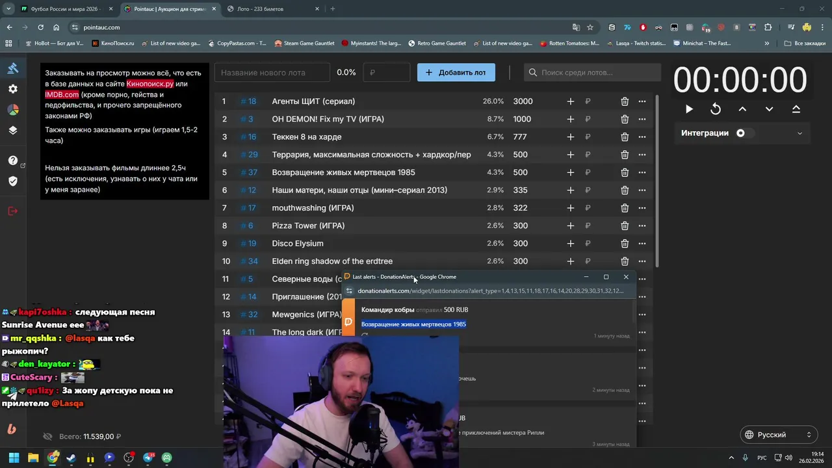Open the Русский language dropdown
Viewport: 832px width, 468px height.
point(779,435)
